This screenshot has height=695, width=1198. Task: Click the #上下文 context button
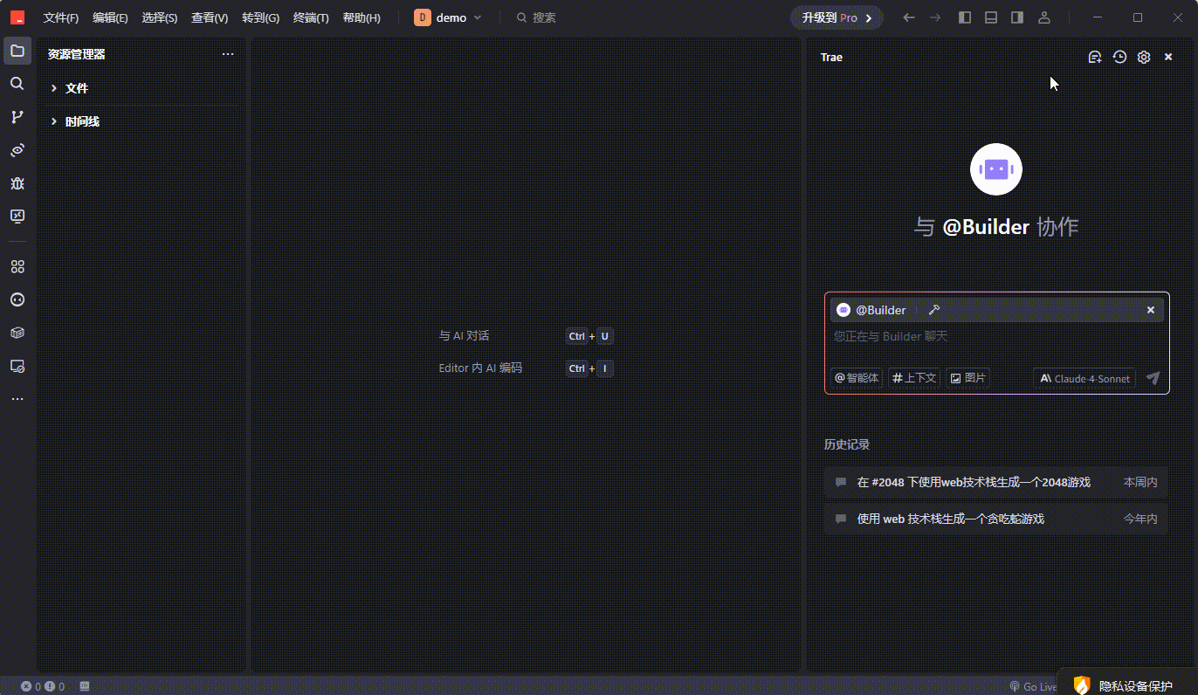pos(914,378)
